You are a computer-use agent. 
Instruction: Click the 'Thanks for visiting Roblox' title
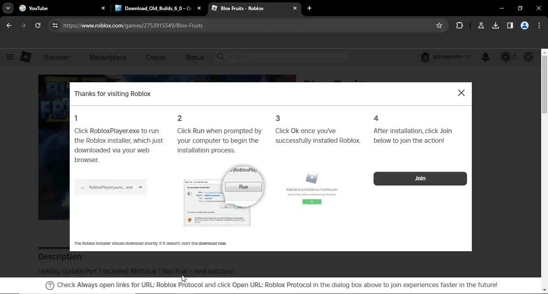112,94
